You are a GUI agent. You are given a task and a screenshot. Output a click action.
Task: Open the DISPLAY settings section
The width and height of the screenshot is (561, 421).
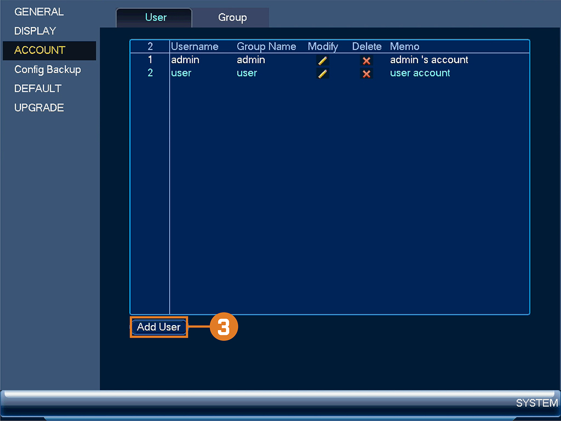click(x=35, y=31)
